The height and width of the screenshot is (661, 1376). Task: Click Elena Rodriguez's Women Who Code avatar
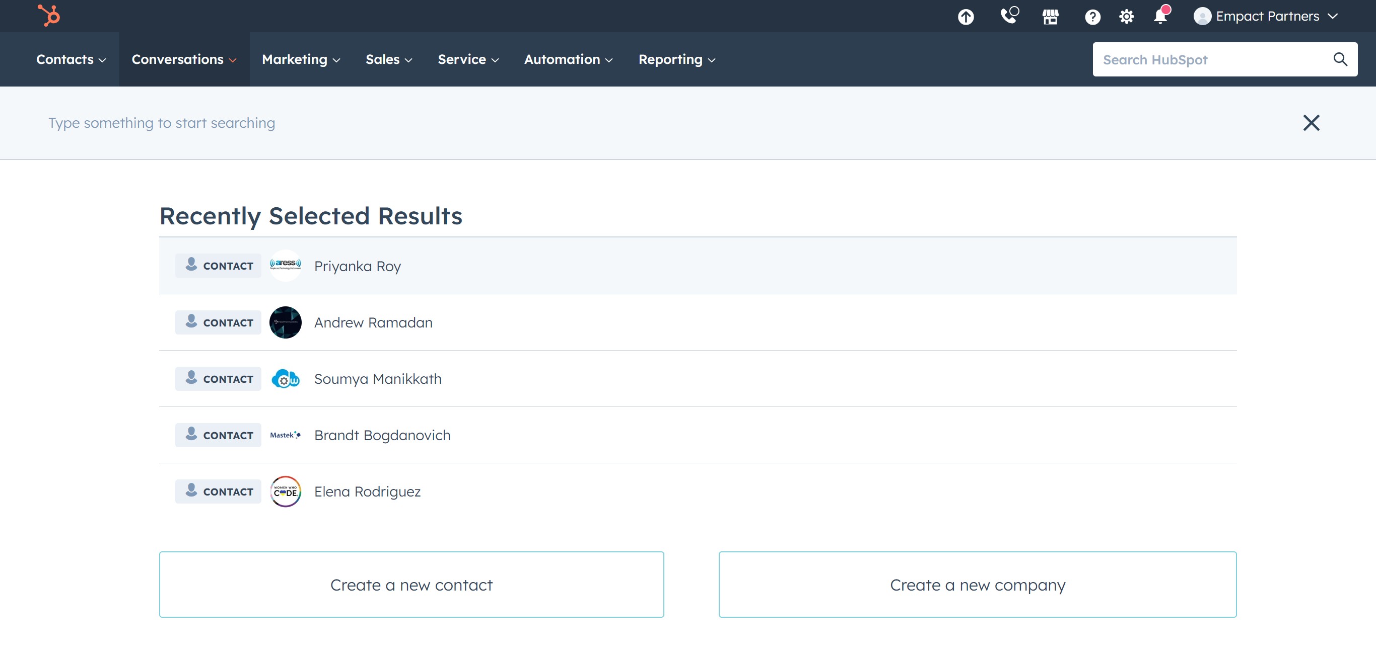[x=285, y=491]
